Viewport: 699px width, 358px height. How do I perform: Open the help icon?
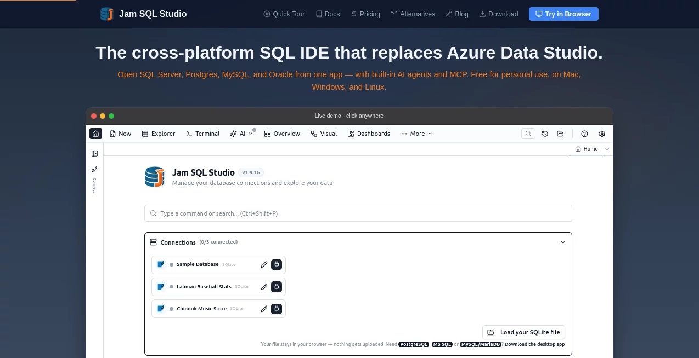pyautogui.click(x=584, y=134)
